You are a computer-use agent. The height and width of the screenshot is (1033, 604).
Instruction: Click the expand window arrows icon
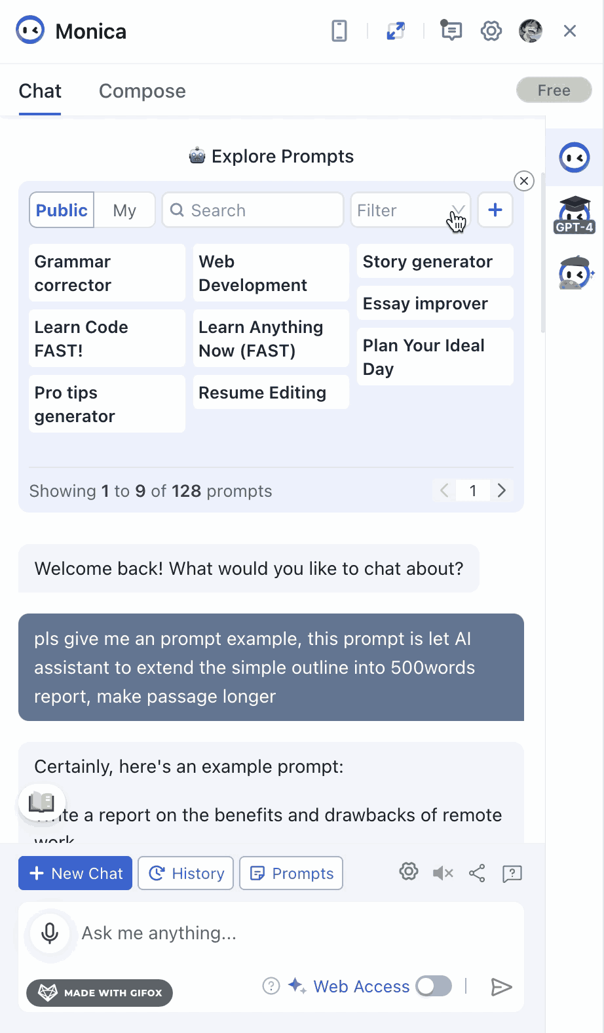point(396,31)
